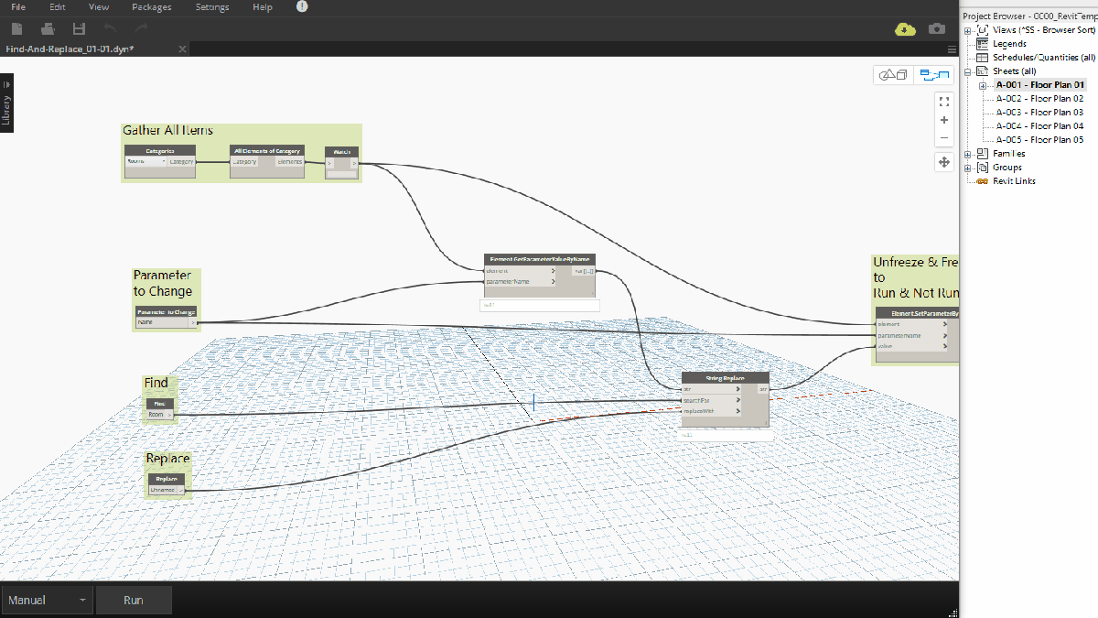This screenshot has width=1098, height=618.
Task: Click the Room input in the Find node
Action: pos(157,414)
